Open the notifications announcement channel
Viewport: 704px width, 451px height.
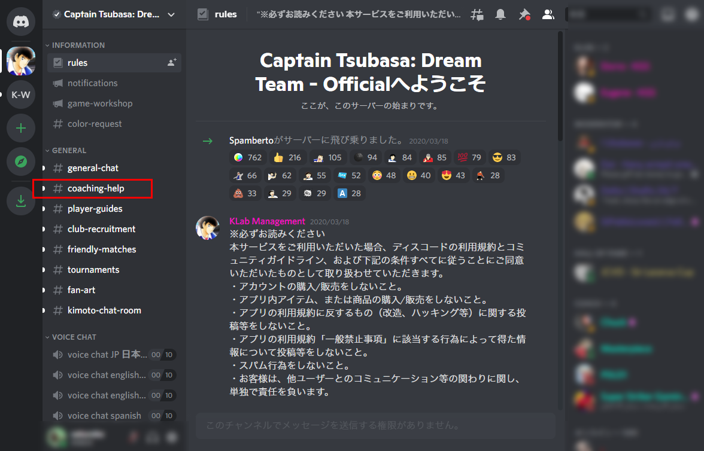[x=114, y=83]
